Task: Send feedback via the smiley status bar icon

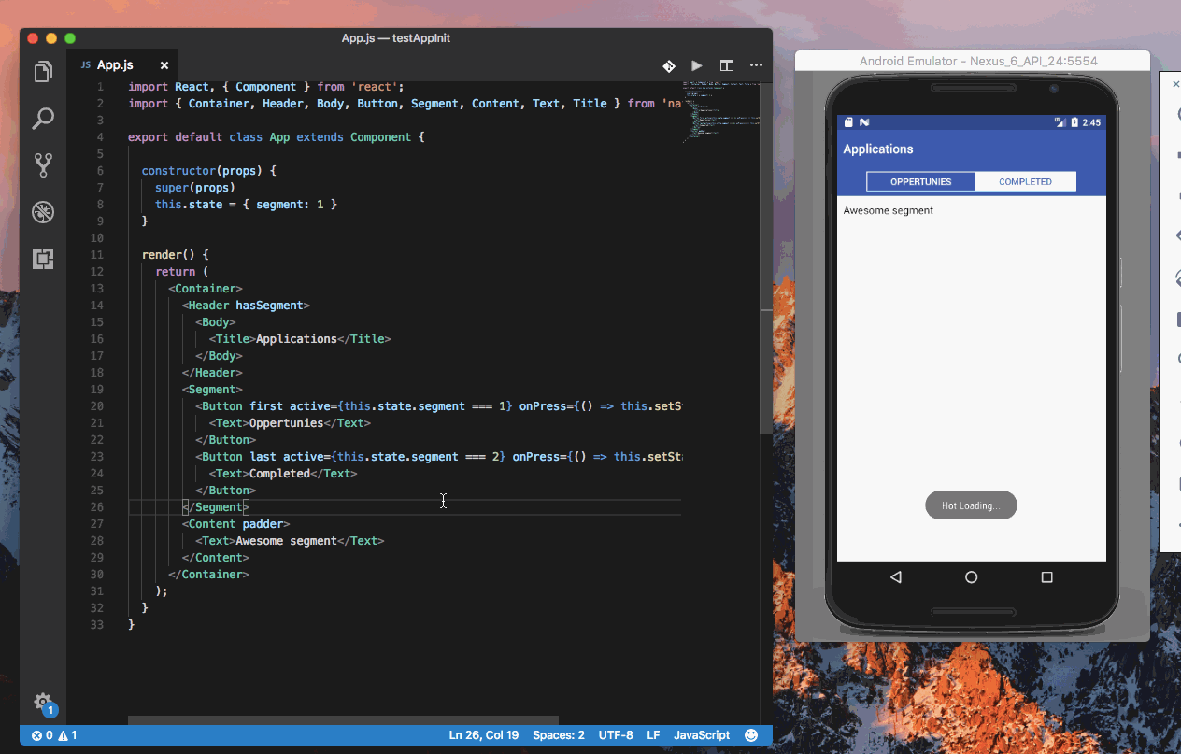Action: (750, 735)
